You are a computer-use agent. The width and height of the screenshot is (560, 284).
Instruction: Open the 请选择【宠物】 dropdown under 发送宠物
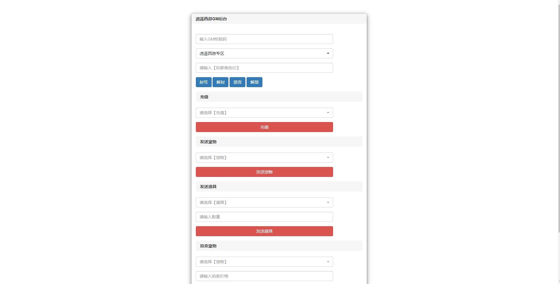tap(264, 158)
